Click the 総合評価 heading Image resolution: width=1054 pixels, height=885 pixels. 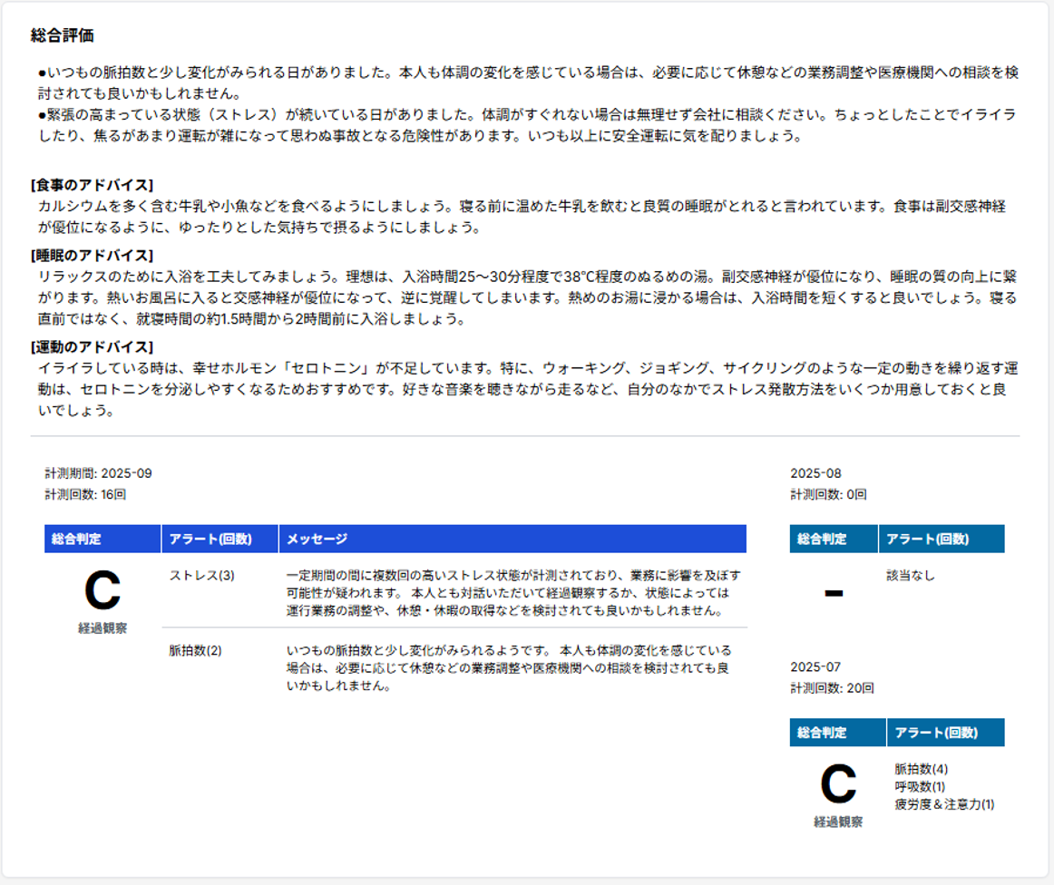pyautogui.click(x=62, y=36)
